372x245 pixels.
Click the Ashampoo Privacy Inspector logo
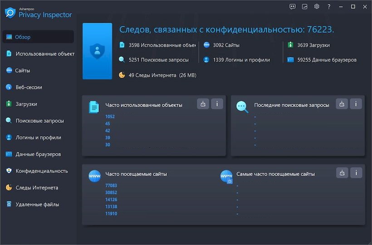tap(38, 13)
